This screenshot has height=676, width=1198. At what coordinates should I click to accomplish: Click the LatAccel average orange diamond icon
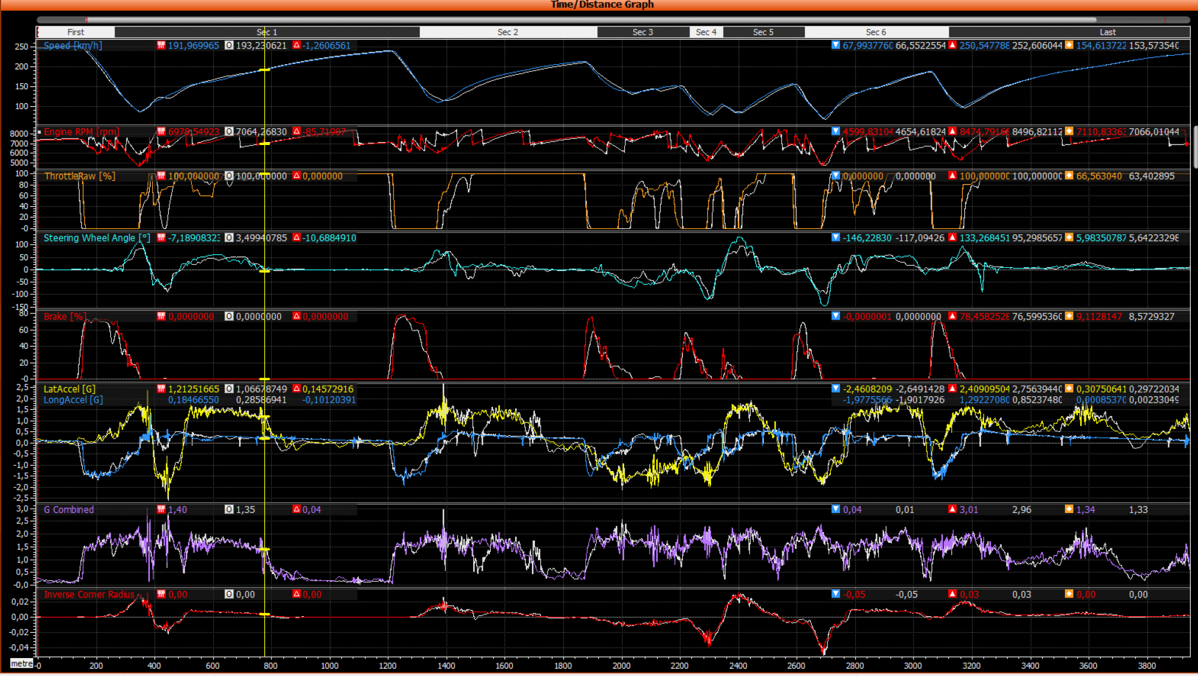(1069, 389)
